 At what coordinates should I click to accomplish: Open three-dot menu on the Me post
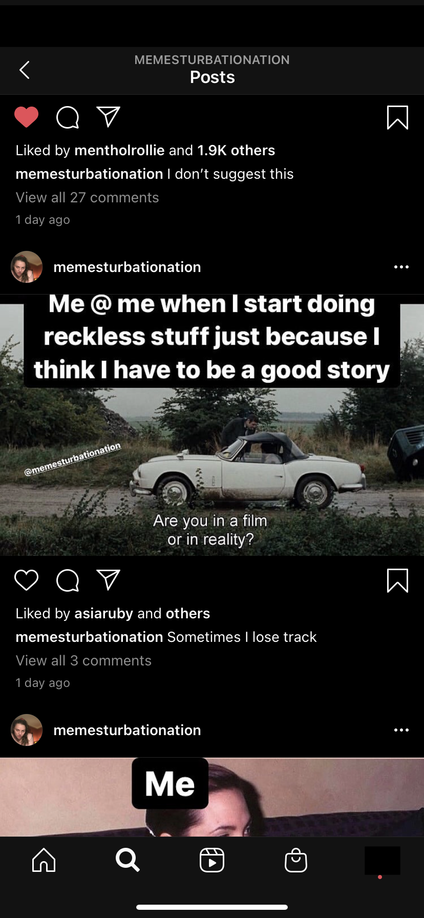point(401,730)
